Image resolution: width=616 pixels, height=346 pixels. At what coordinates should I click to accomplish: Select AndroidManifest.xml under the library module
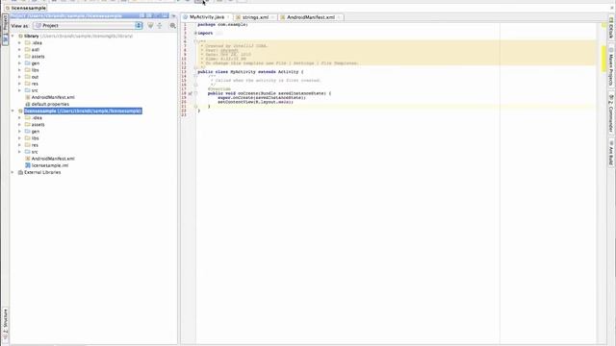point(53,97)
